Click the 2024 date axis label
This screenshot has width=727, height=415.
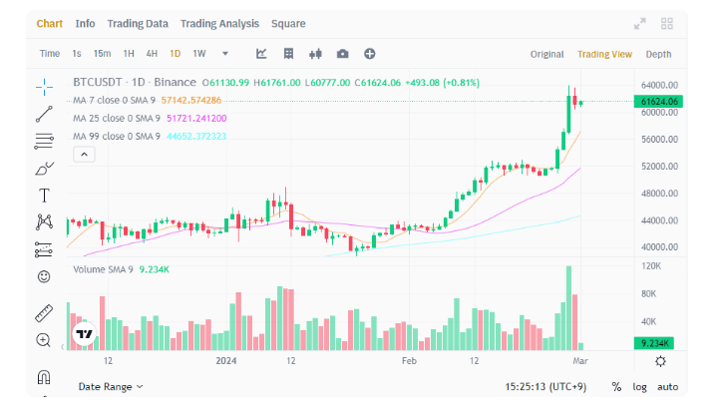pyautogui.click(x=226, y=361)
